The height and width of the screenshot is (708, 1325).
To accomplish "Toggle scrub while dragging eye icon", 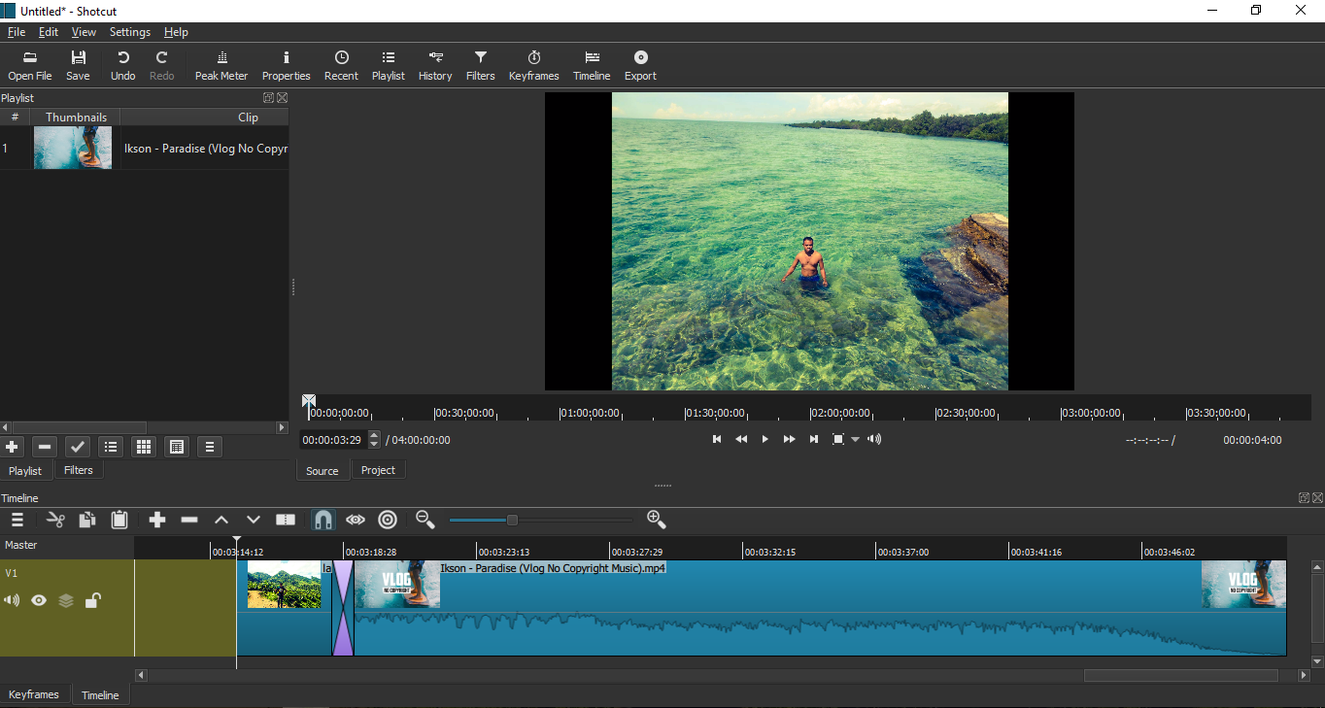I will [356, 521].
